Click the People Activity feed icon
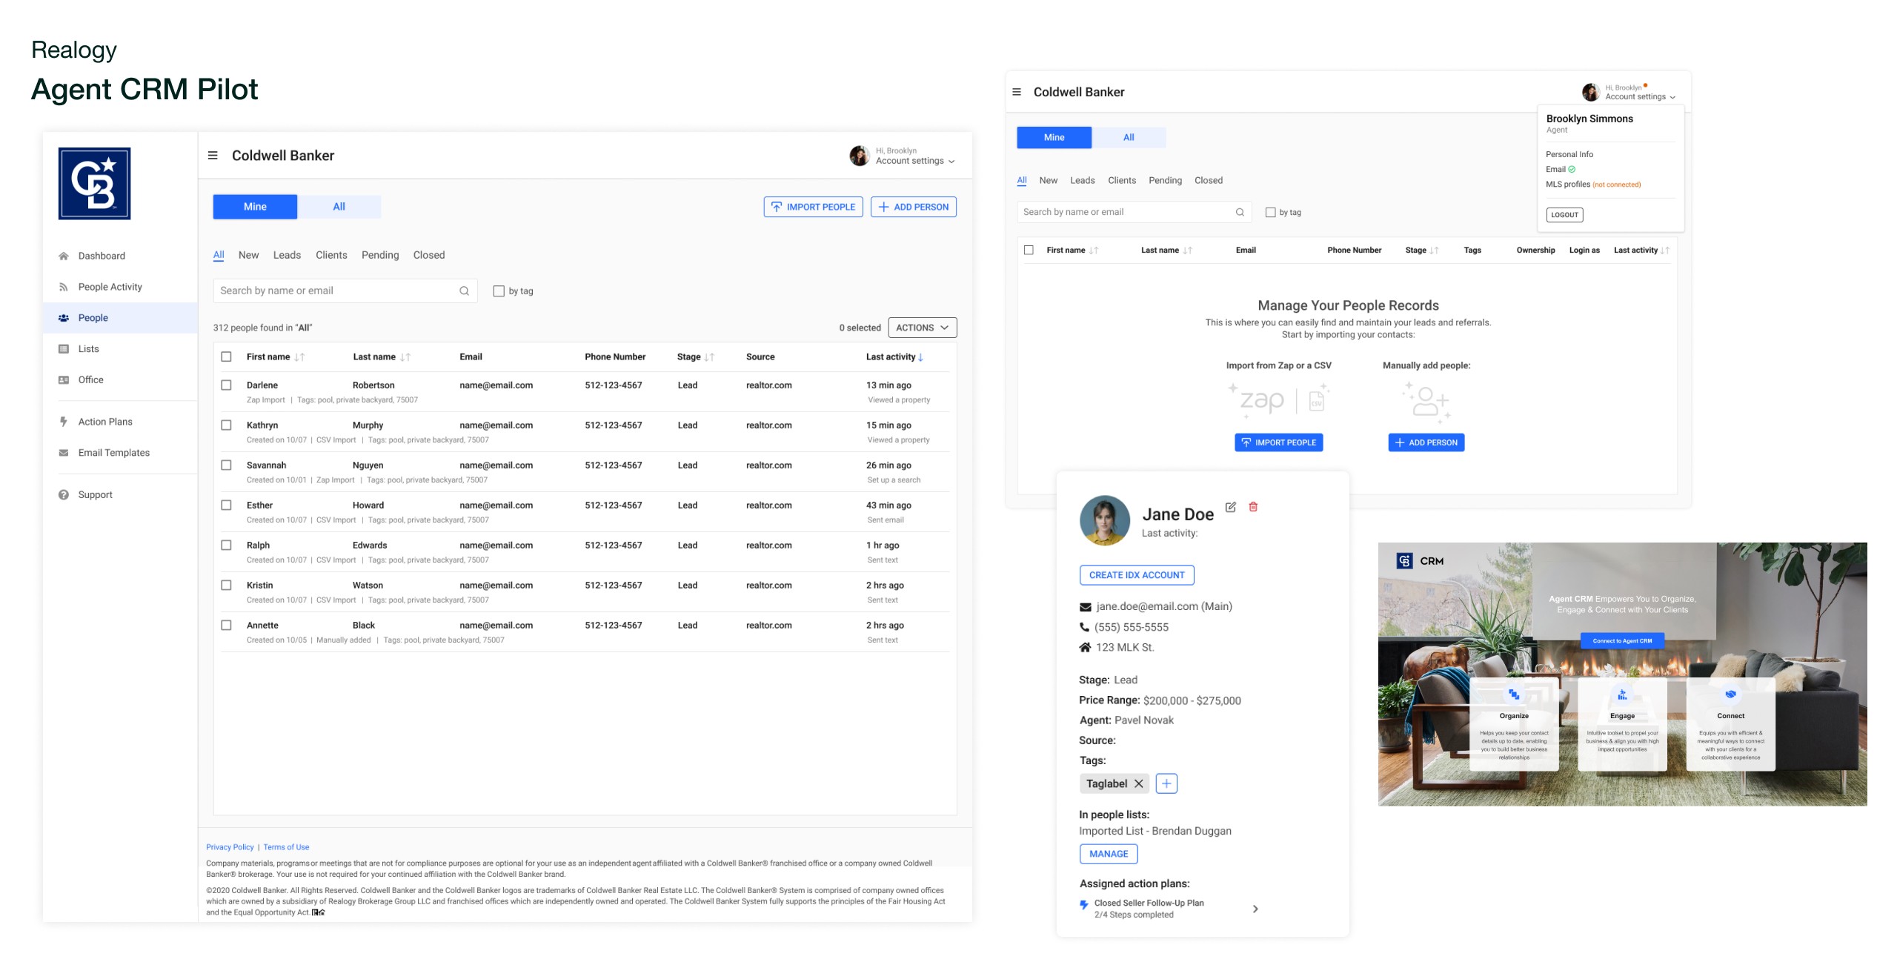1897x965 pixels. point(64,287)
